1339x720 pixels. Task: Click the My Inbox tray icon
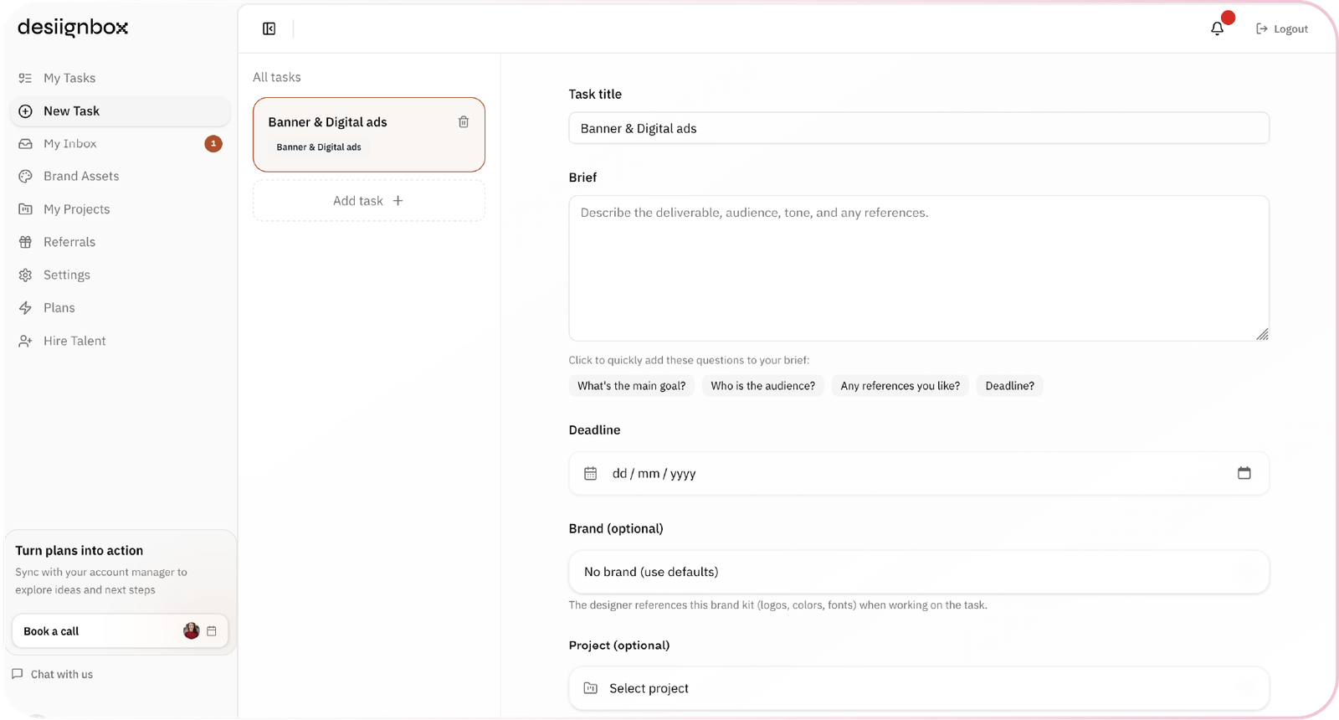pyautogui.click(x=25, y=144)
